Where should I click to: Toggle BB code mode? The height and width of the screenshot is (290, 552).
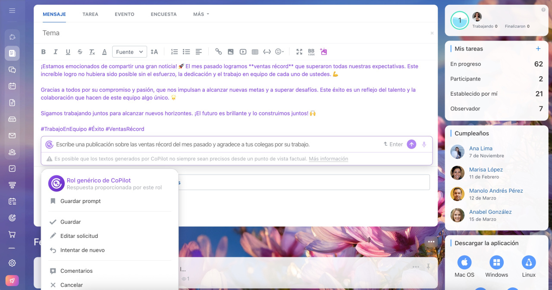coord(311,52)
